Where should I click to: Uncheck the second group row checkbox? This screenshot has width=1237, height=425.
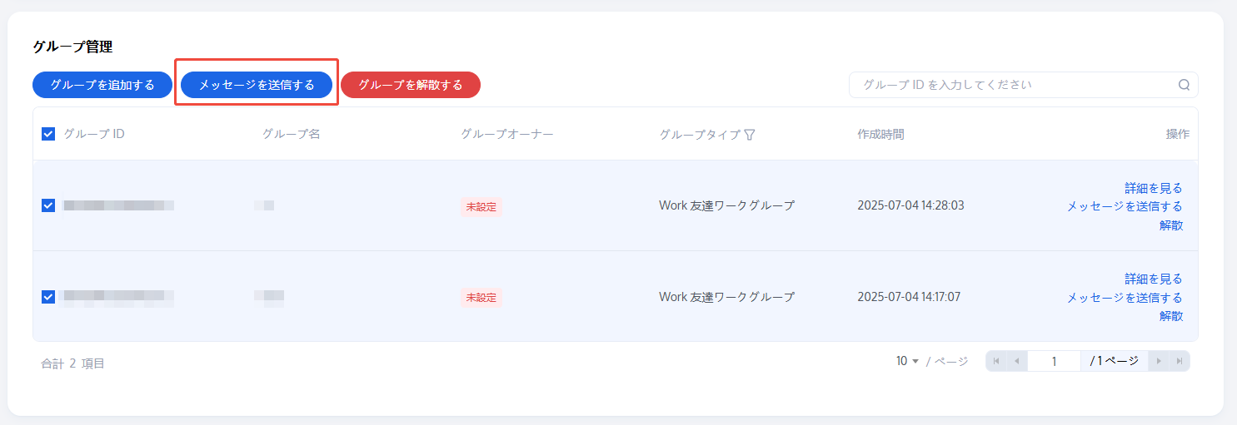(48, 297)
